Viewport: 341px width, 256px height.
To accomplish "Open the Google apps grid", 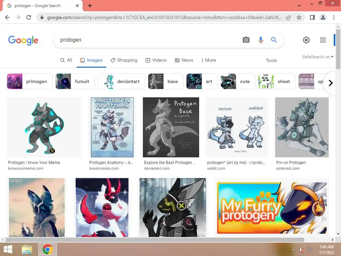I will (323, 40).
